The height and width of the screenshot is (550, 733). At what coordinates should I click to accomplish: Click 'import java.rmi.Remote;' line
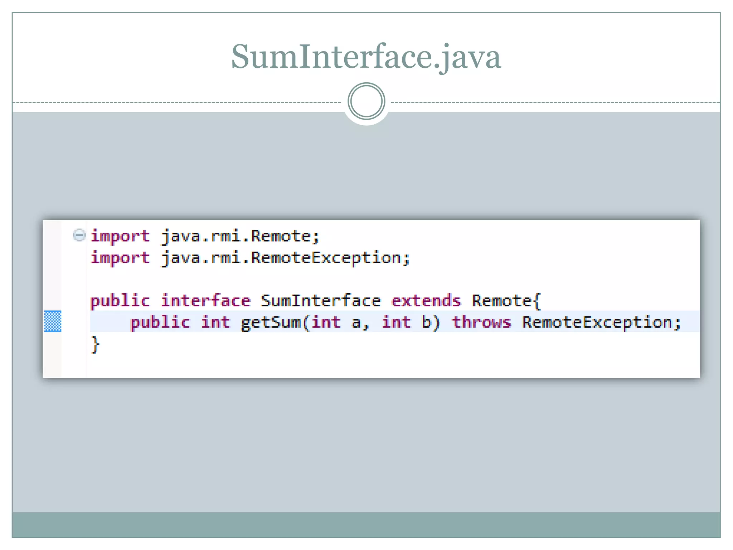[x=205, y=237]
